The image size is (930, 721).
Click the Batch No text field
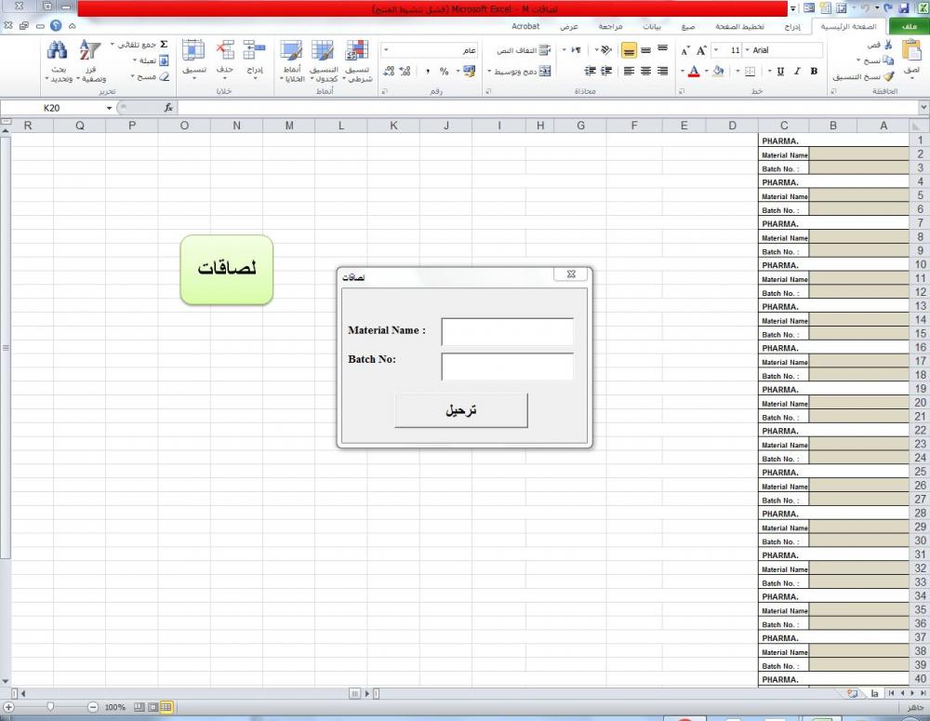click(x=508, y=367)
